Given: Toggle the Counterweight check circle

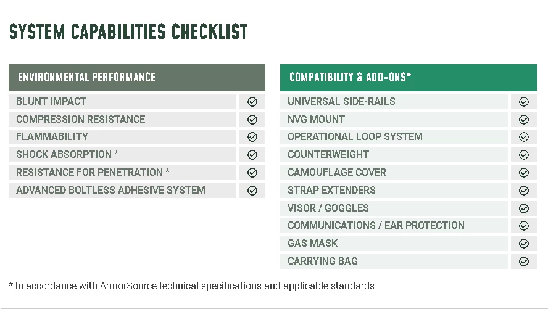Looking at the screenshot, I should 523,155.
